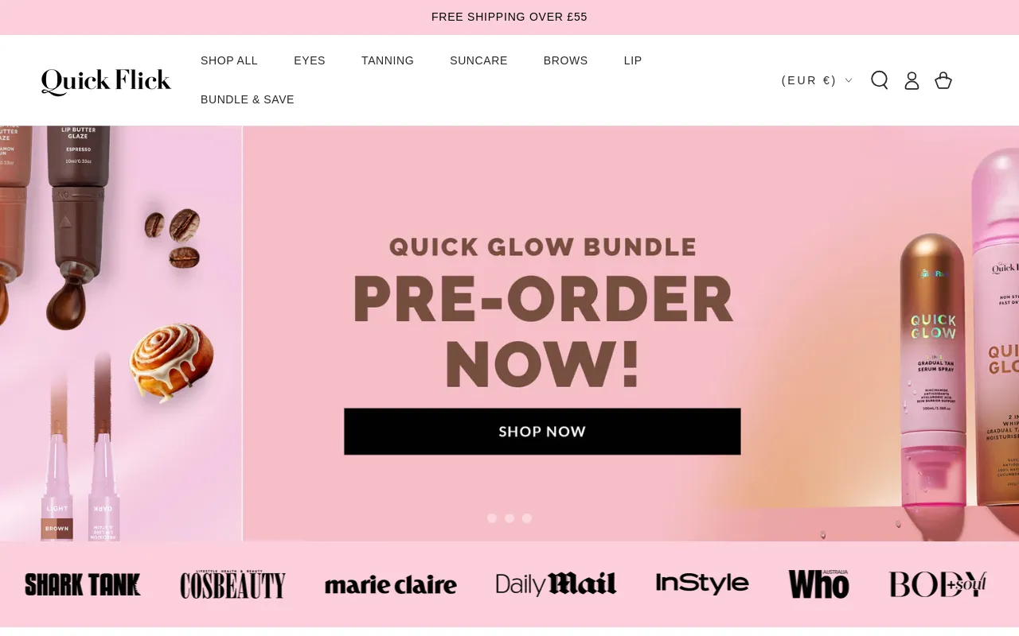Image resolution: width=1019 pixels, height=636 pixels.
Task: Click the chevron beside EUR €
Action: coord(849,80)
